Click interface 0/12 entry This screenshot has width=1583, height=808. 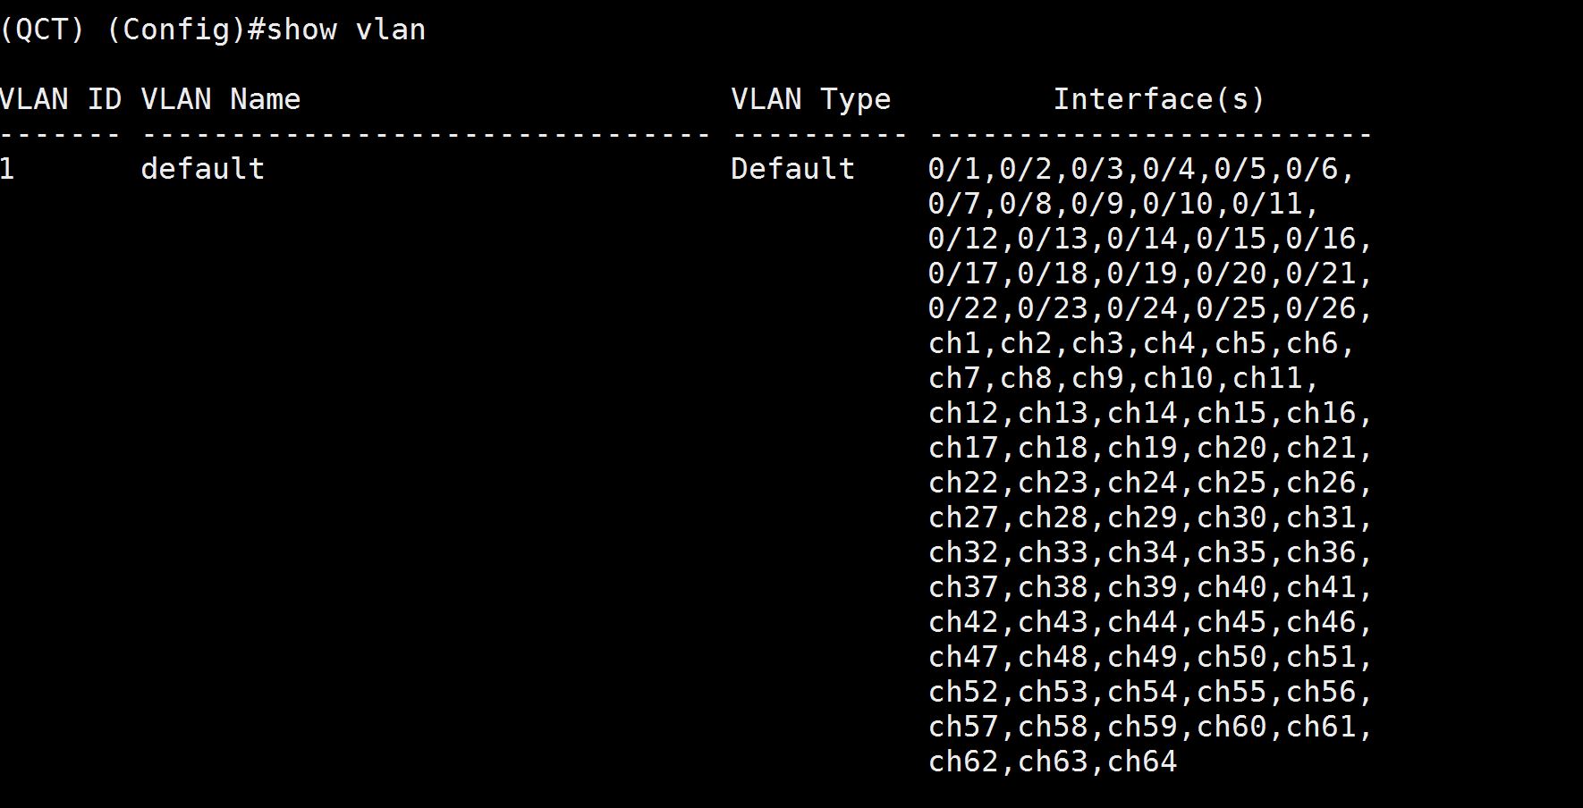963,239
